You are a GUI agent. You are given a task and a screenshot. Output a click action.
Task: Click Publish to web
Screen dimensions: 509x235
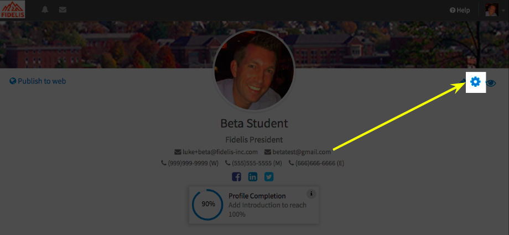(38, 81)
